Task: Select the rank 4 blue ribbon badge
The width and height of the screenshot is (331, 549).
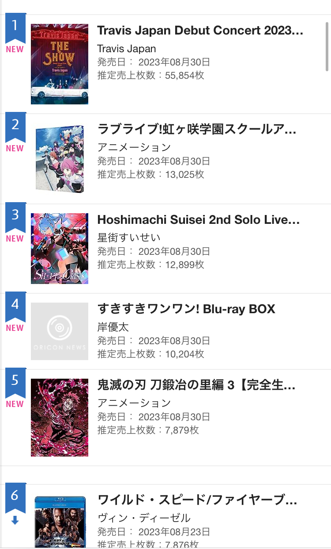Action: click(x=15, y=306)
